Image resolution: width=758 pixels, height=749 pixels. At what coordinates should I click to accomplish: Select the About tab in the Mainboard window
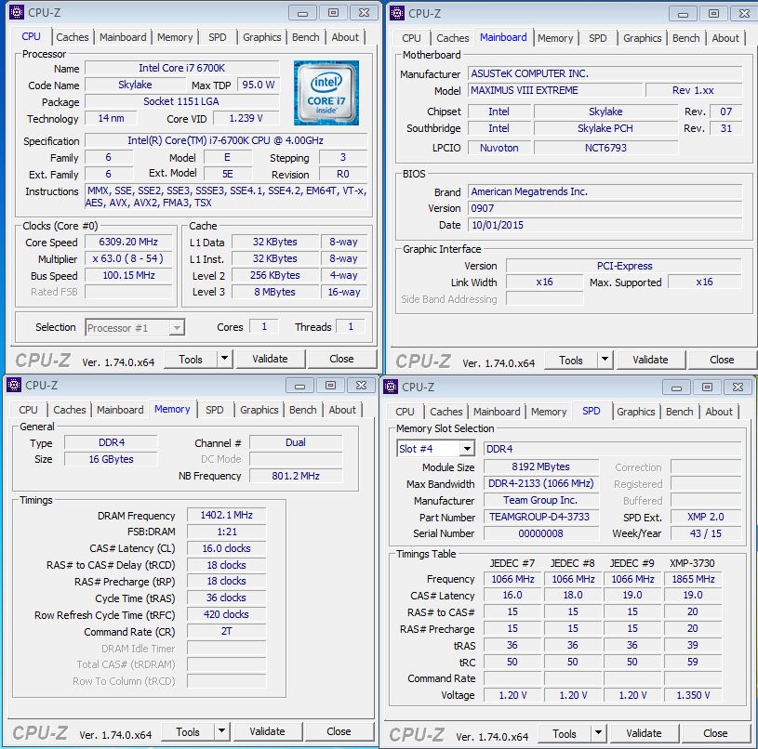coord(725,38)
